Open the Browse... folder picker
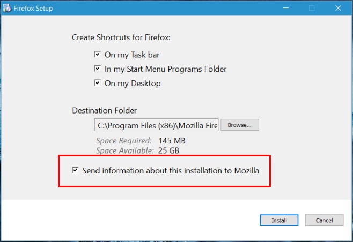This screenshot has height=242, width=353. click(x=239, y=125)
